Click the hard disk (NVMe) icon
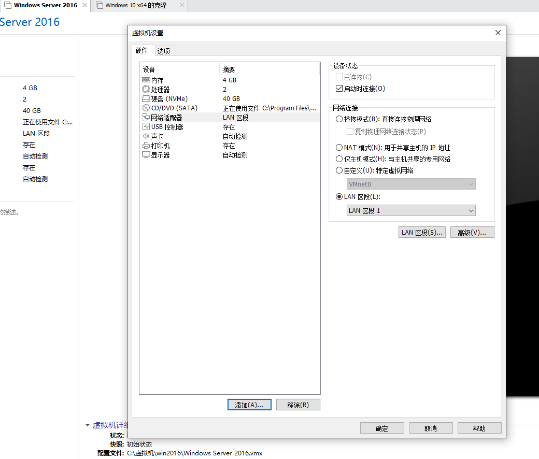 pyautogui.click(x=146, y=99)
